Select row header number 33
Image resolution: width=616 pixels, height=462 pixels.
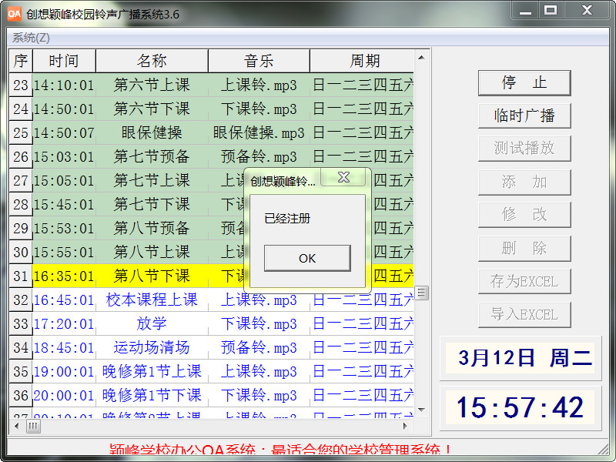pos(21,323)
